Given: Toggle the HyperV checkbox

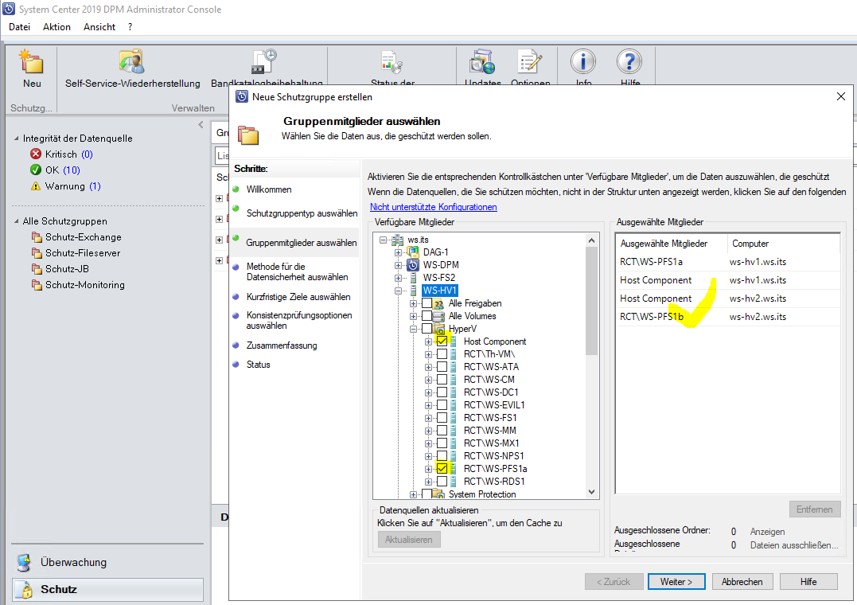Looking at the screenshot, I should click(427, 328).
